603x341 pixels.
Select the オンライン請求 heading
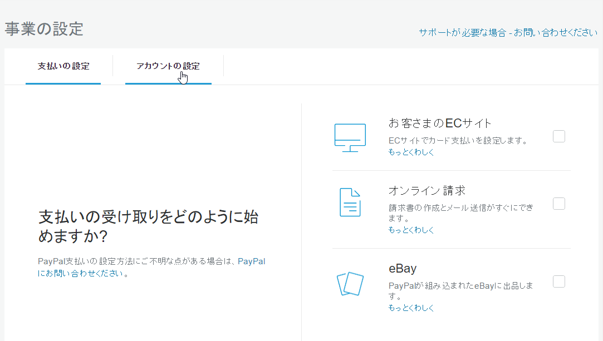click(x=427, y=190)
